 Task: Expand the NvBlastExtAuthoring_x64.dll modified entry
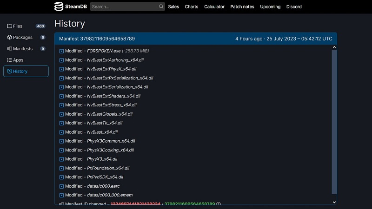[61, 60]
